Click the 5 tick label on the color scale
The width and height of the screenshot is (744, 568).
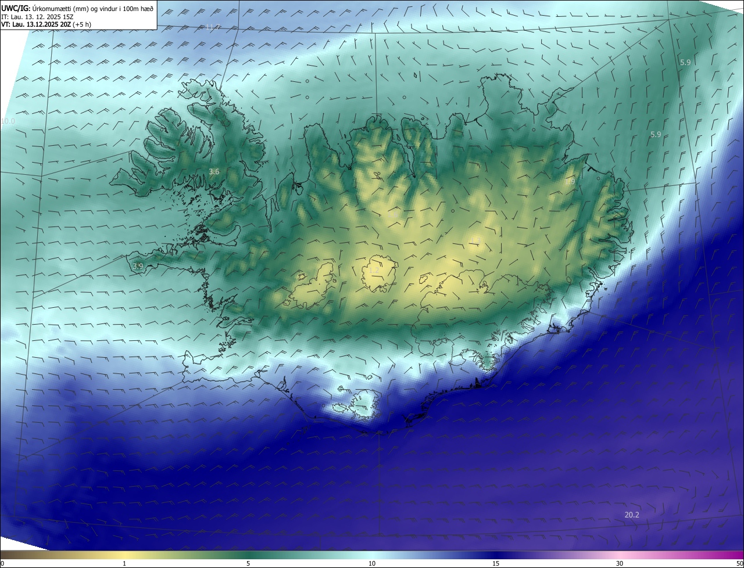248,563
